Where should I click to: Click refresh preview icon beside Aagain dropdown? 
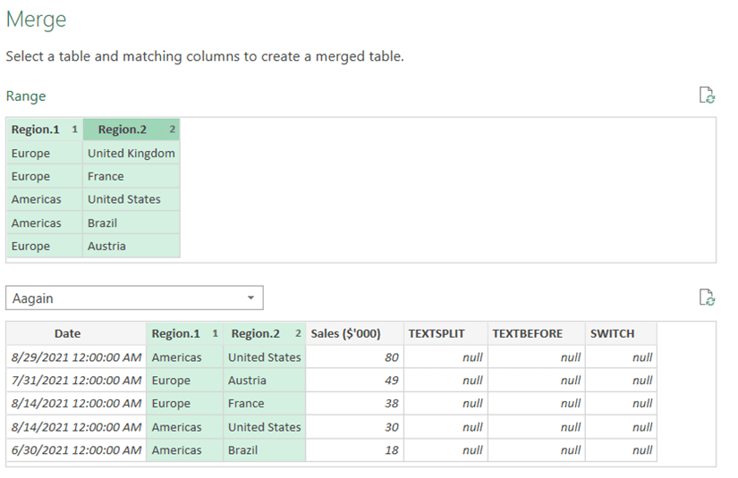pyautogui.click(x=706, y=298)
